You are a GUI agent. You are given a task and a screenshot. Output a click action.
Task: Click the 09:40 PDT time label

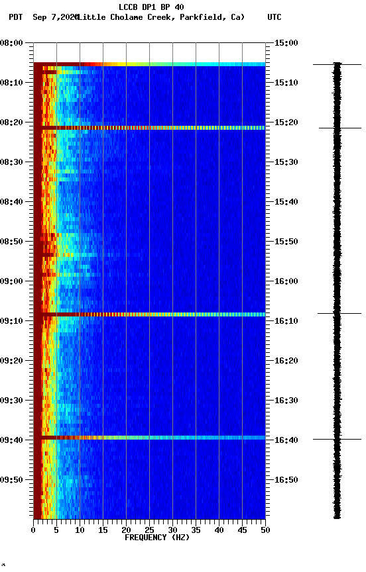coord(11,440)
